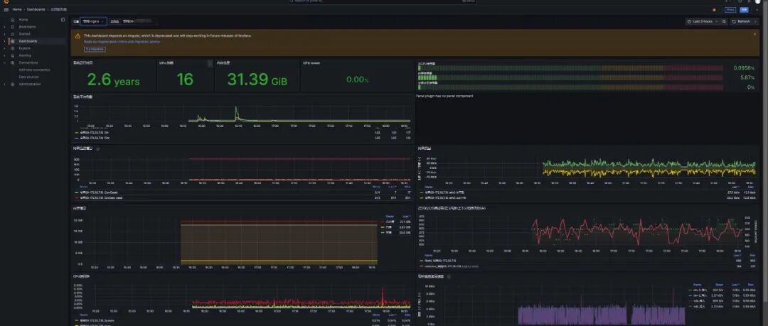Undock the sidebar using dock icon

click(x=63, y=20)
